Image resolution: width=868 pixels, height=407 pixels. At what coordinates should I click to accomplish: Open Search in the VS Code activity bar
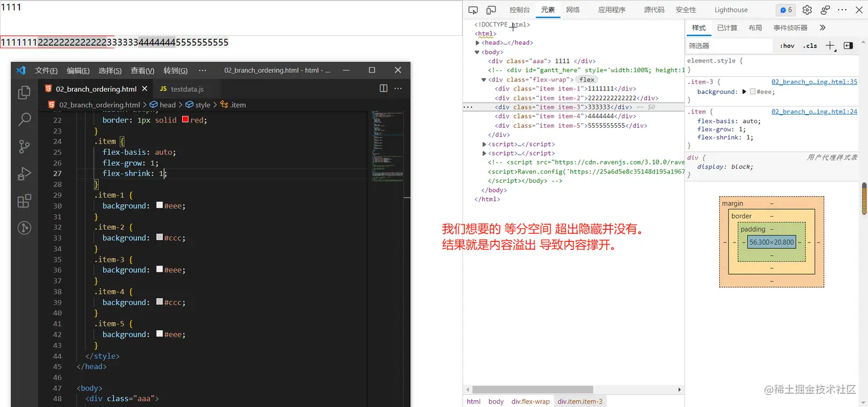(24, 119)
